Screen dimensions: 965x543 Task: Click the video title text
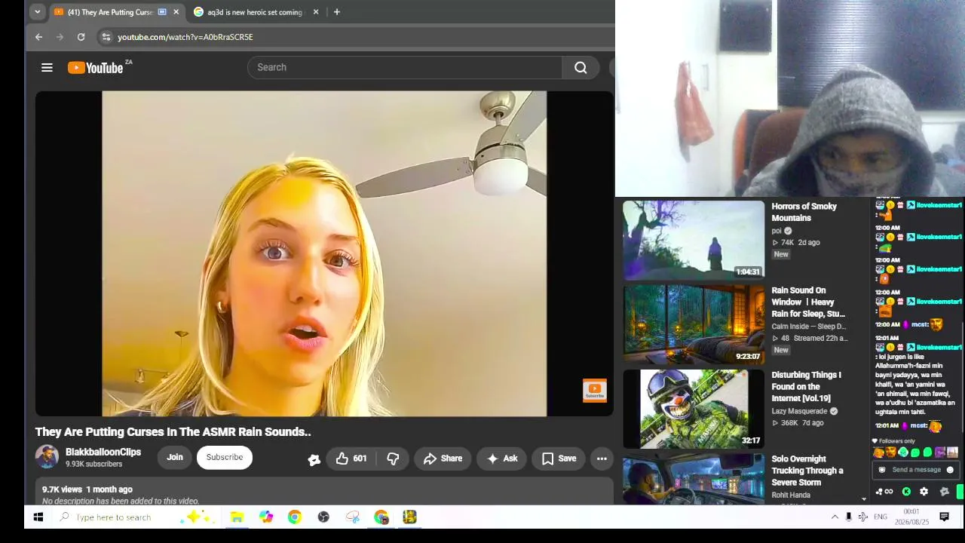click(173, 432)
